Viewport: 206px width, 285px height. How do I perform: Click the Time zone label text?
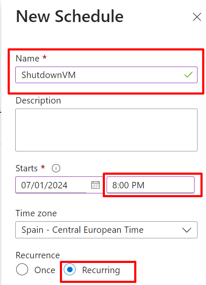pos(36,213)
